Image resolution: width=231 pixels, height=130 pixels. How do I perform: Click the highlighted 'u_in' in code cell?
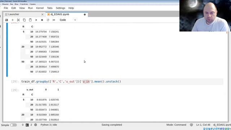pos(86,82)
